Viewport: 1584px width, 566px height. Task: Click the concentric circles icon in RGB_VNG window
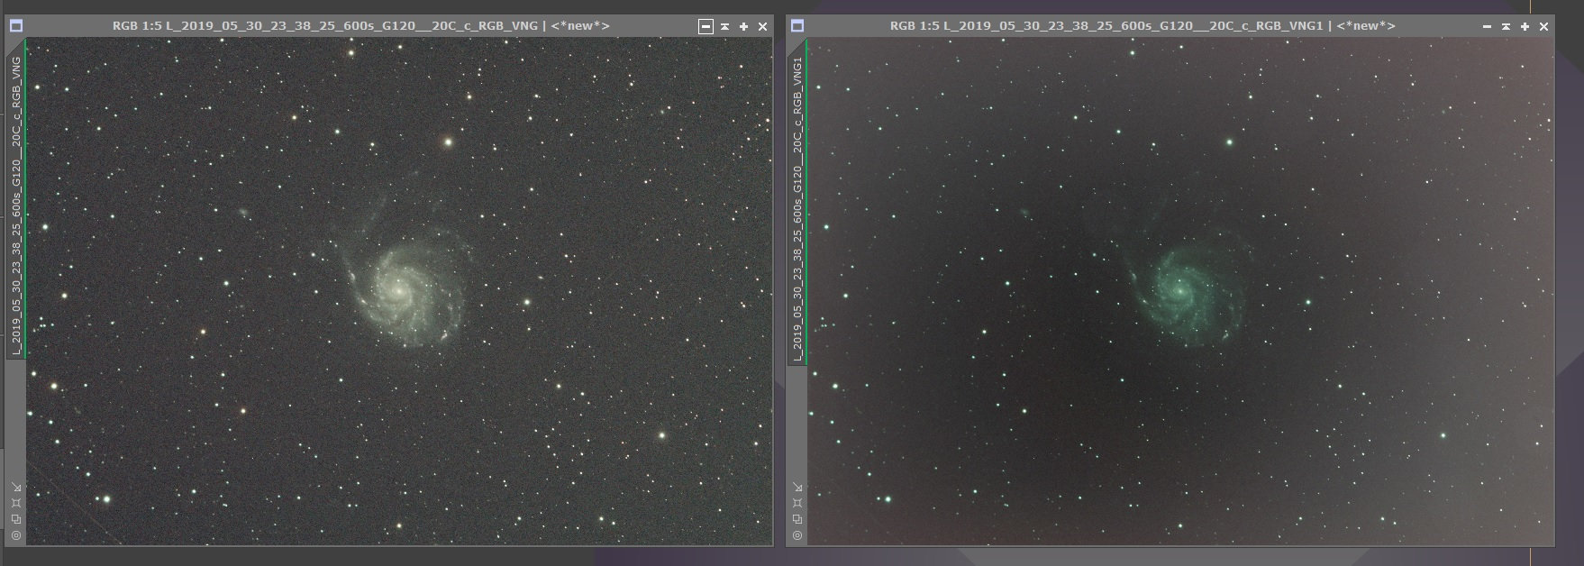15,535
